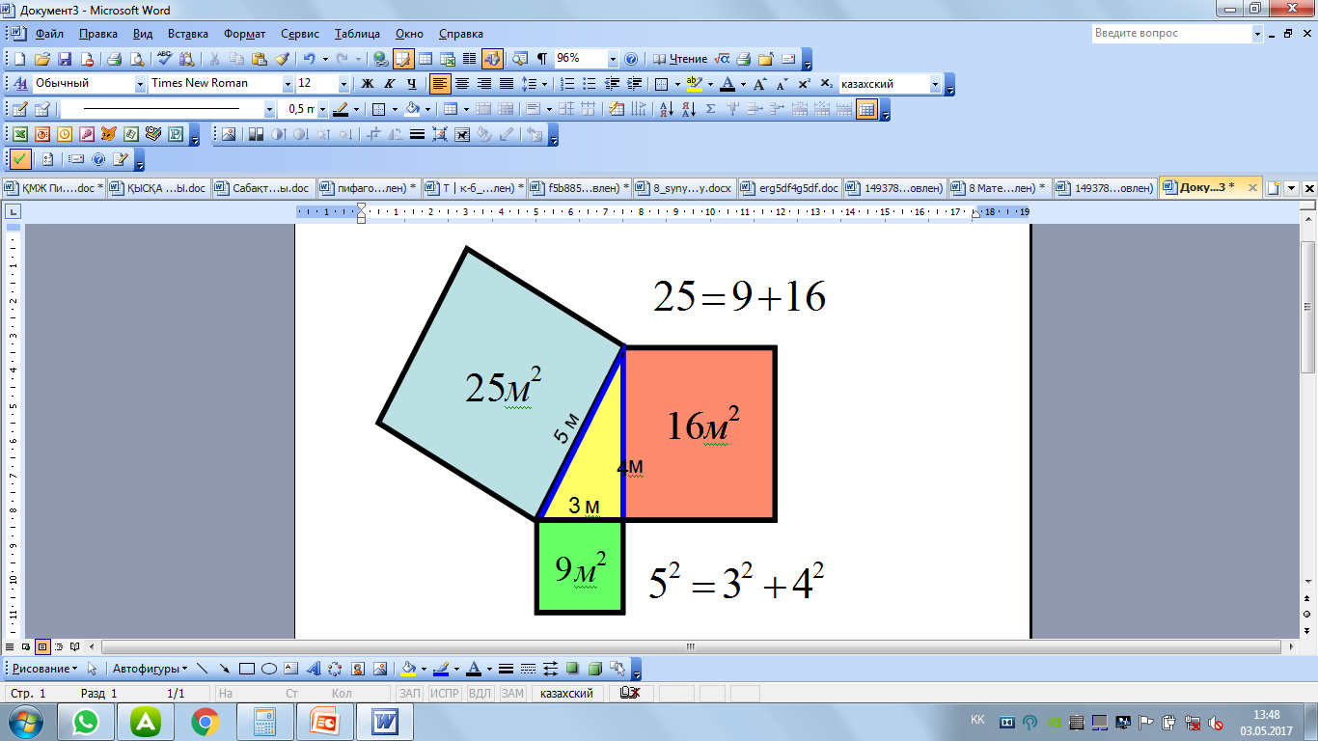
Task: Apply font color from the Formatting toolbar
Action: click(728, 84)
